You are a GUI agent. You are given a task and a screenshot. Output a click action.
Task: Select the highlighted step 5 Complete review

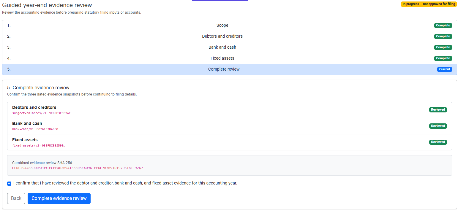click(x=229, y=69)
